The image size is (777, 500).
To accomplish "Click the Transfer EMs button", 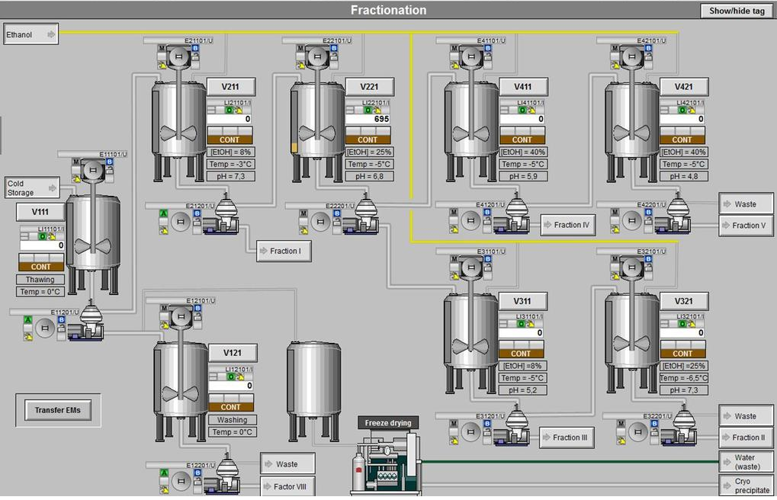I will (57, 410).
